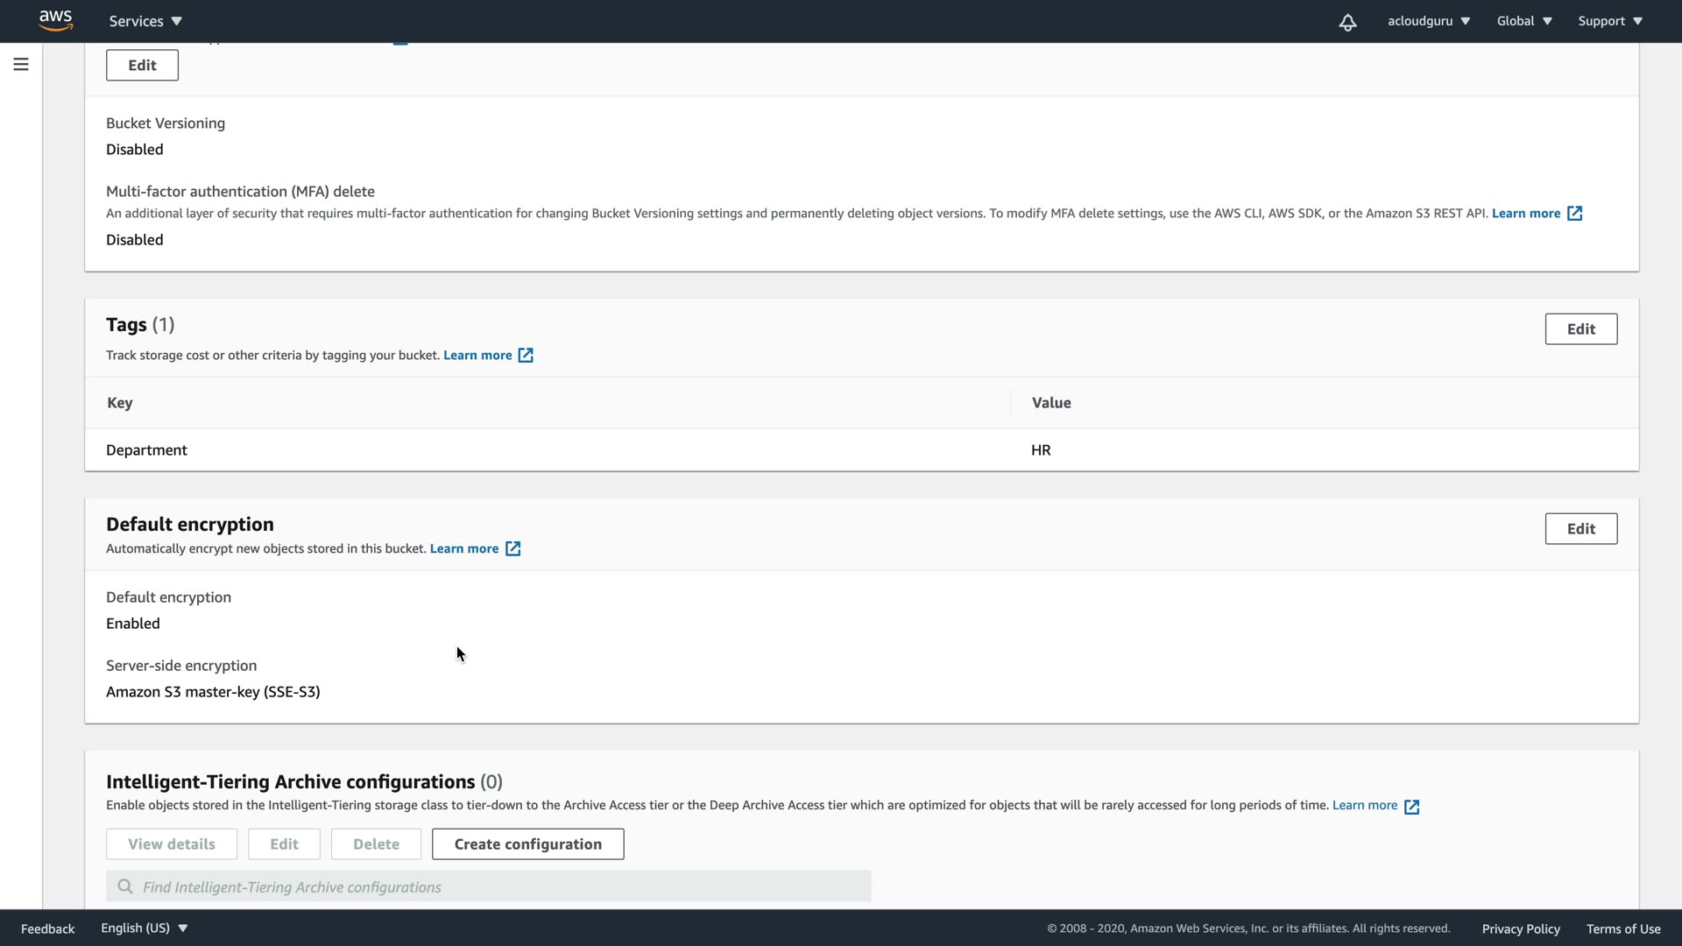Click external link icon beside MFA Learn more
The height and width of the screenshot is (946, 1682).
(x=1574, y=214)
